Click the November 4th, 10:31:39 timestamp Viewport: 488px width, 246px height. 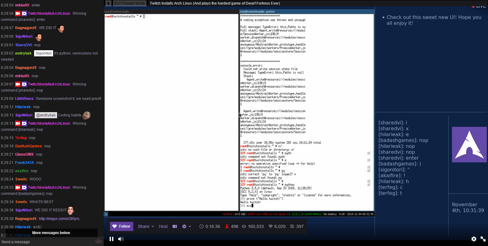coord(468,207)
